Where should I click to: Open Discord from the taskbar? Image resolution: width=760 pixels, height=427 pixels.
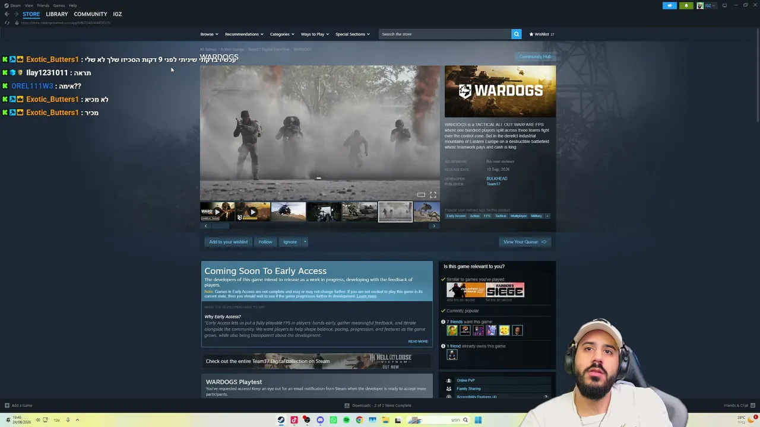coord(320,420)
